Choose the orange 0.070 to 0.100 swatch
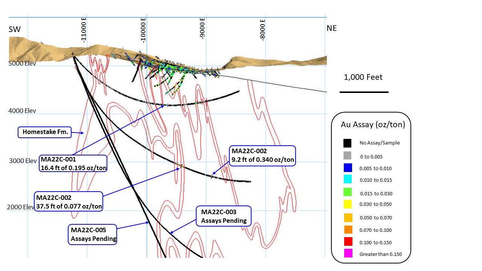Viewport: 482px width, 271px height. 347,229
